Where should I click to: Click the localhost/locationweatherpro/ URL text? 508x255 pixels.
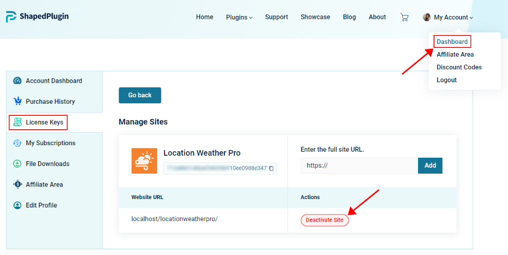coord(174,219)
